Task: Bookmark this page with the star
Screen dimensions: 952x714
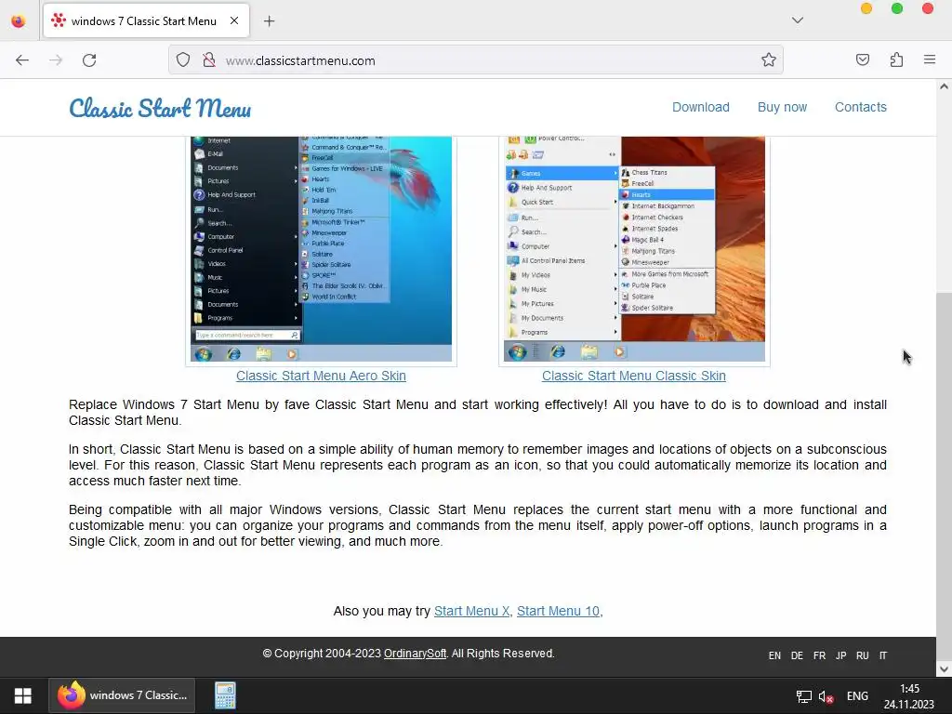Action: tap(769, 60)
